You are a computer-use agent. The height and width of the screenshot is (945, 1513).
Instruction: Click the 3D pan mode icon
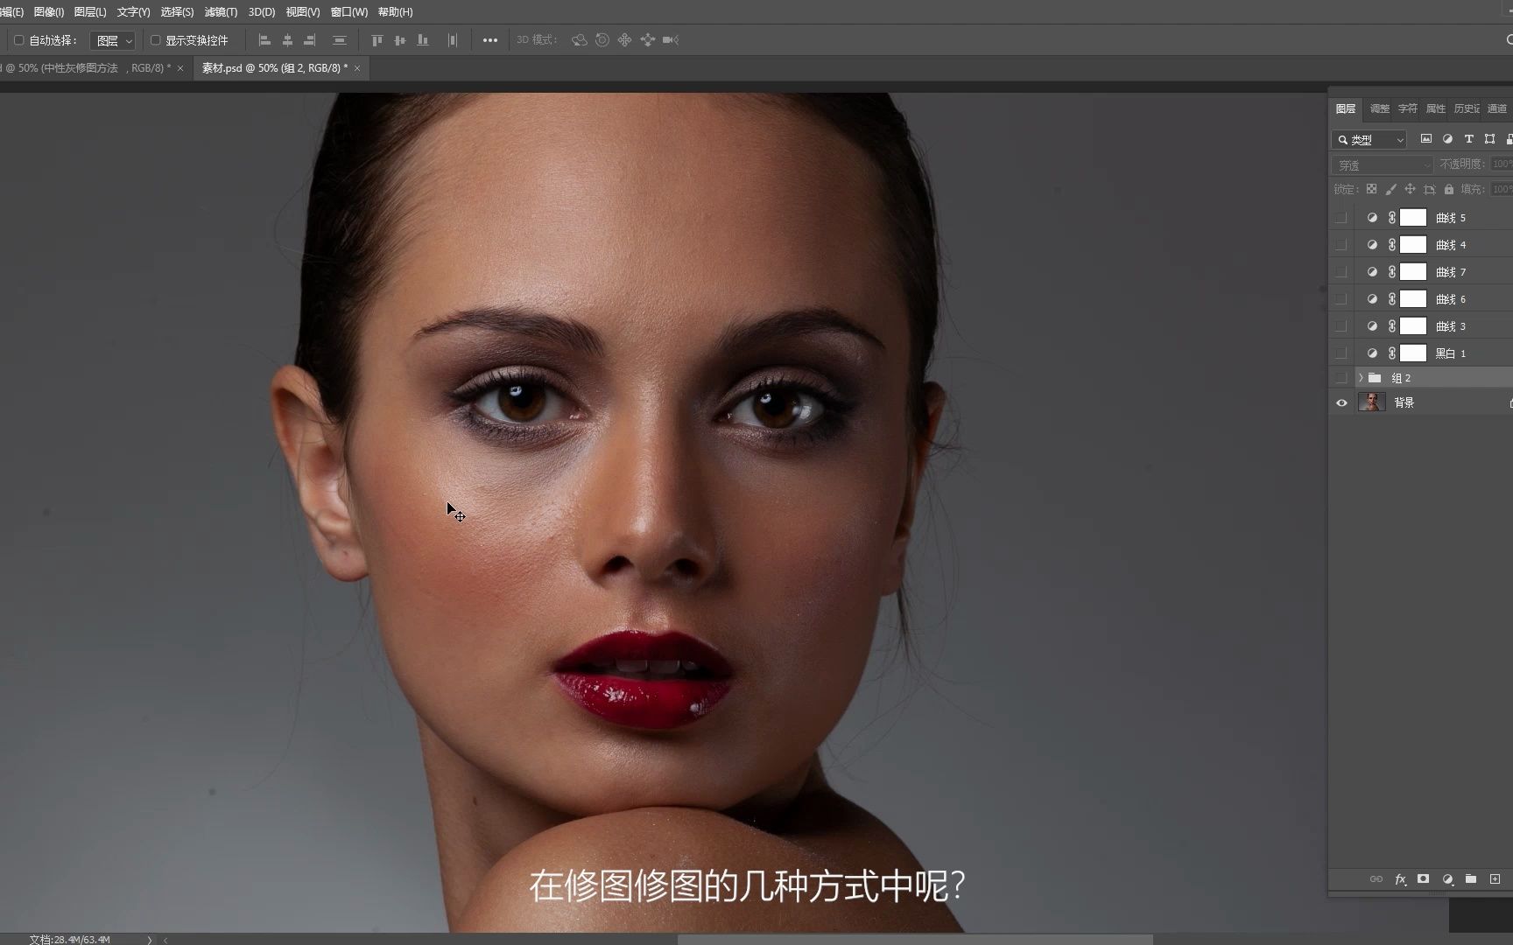tap(624, 40)
